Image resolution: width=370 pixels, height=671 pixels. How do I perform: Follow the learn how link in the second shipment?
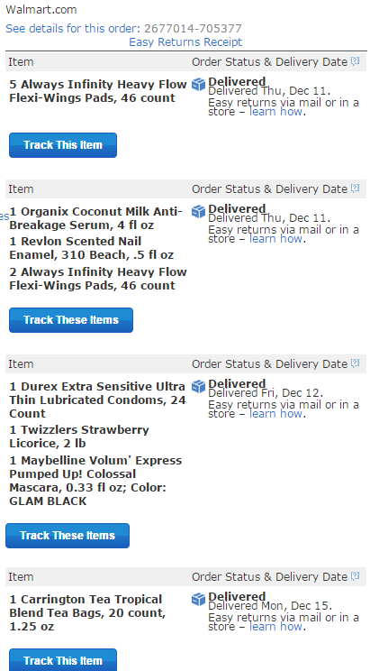click(276, 239)
